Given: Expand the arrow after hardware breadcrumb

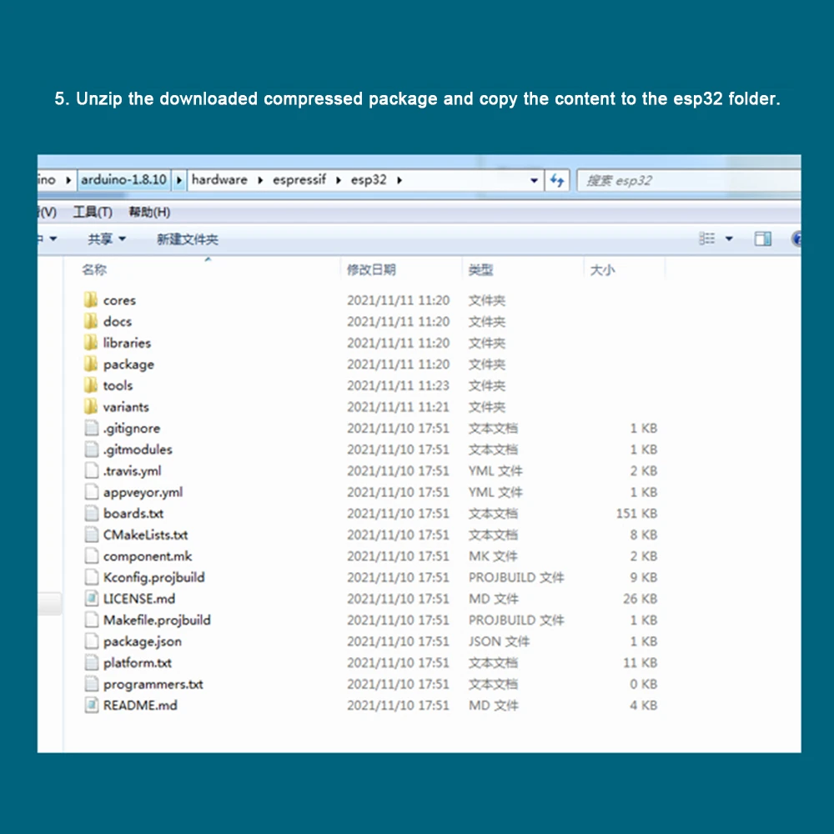Looking at the screenshot, I should 260,180.
